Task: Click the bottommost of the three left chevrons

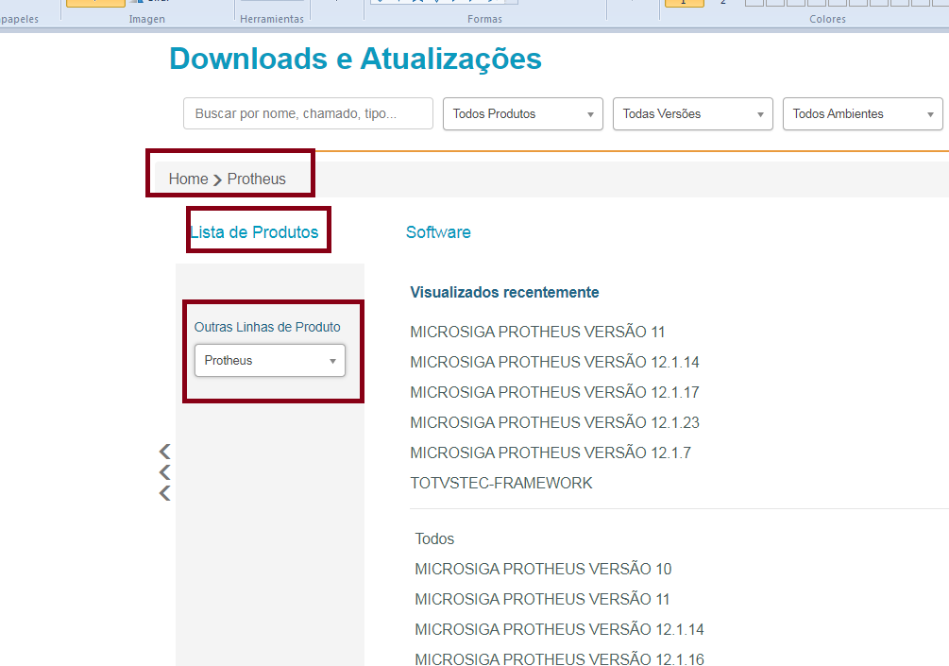Action: (164, 493)
